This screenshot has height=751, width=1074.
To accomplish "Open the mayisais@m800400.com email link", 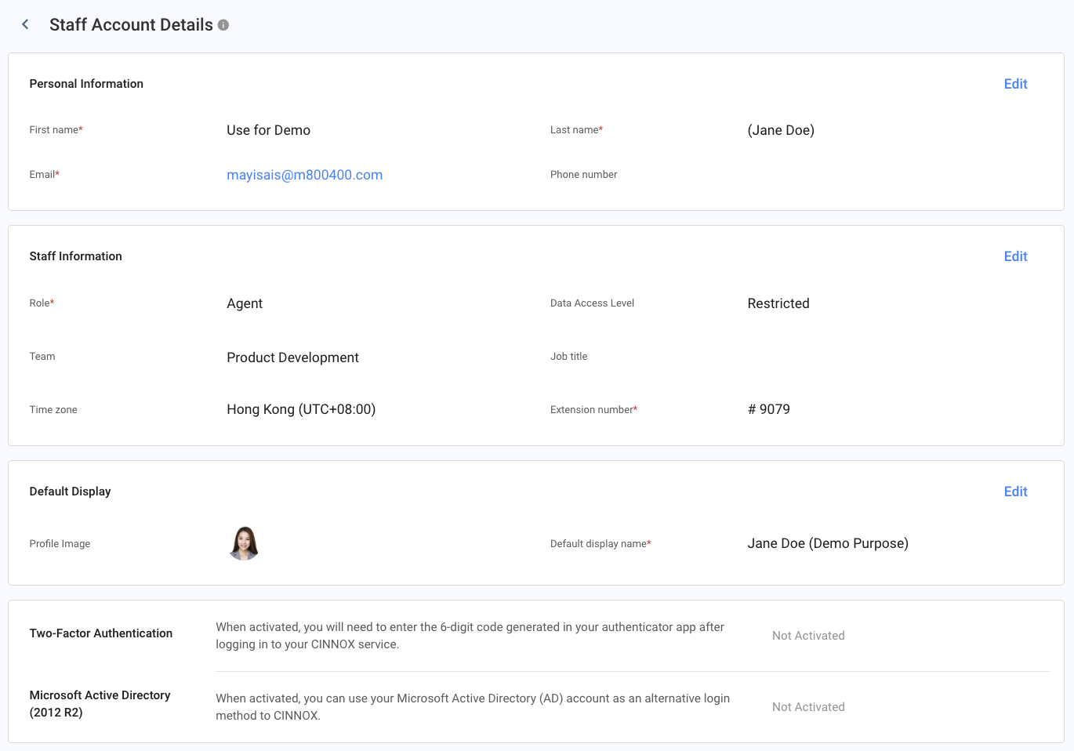I will pos(304,175).
